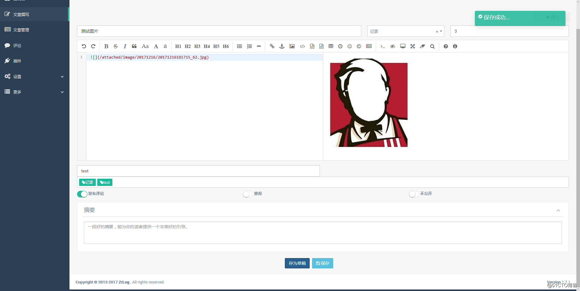Insert an ordered numbered list
The width and height of the screenshot is (580, 291).
[249, 46]
